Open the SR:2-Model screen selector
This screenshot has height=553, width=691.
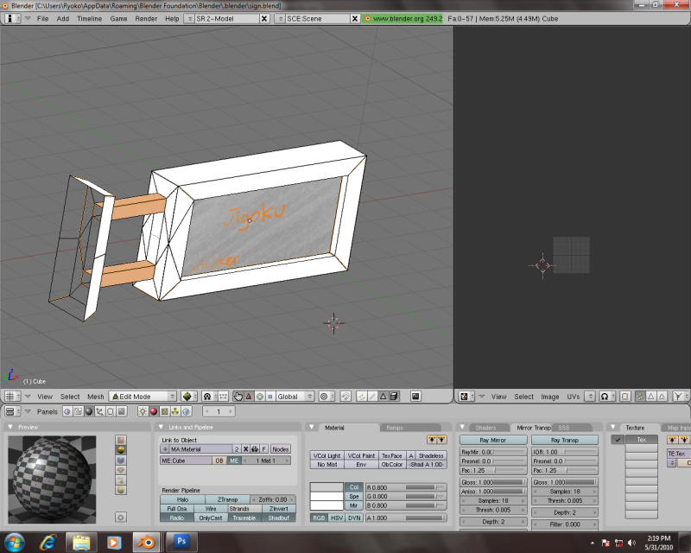(x=188, y=18)
